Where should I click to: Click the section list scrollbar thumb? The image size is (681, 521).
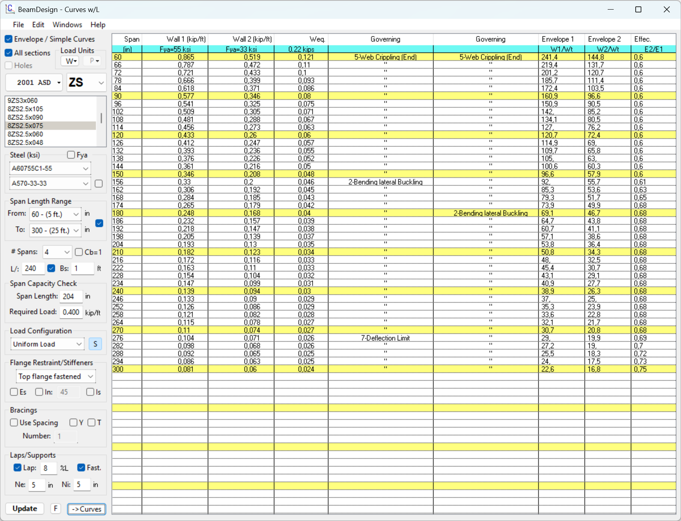point(101,118)
